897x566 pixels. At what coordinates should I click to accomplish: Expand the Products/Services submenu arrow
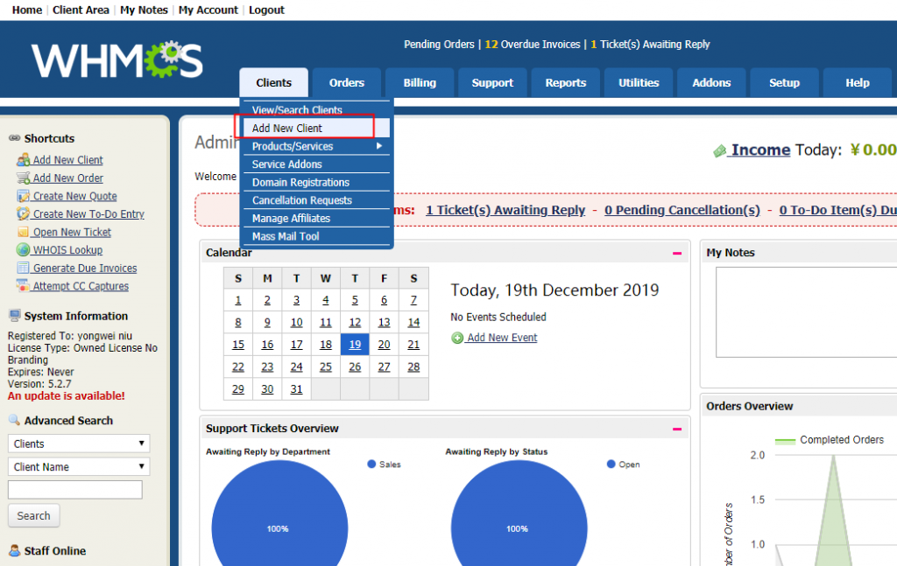[379, 146]
